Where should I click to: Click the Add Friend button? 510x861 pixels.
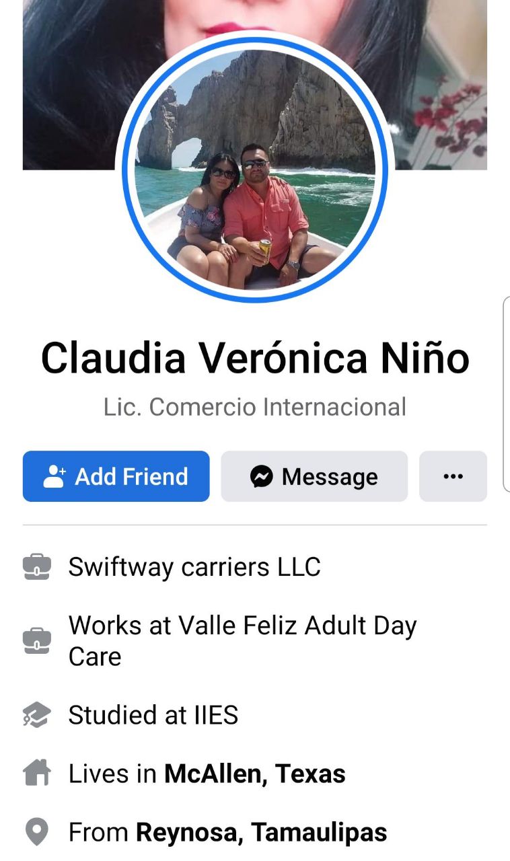tap(116, 476)
